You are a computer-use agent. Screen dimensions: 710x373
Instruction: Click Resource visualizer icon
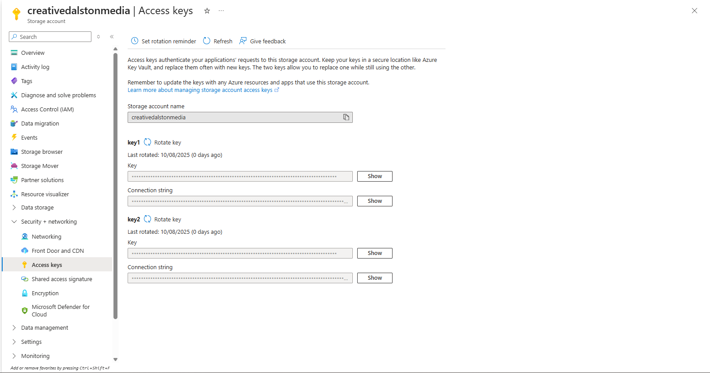[14, 194]
